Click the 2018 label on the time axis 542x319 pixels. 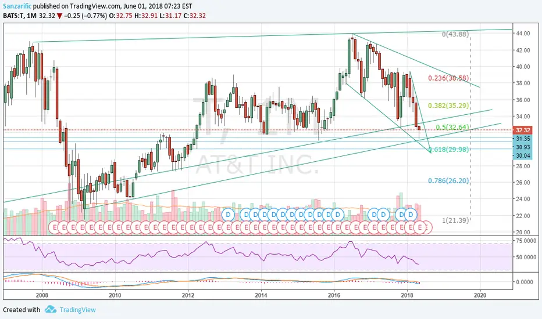(x=407, y=295)
